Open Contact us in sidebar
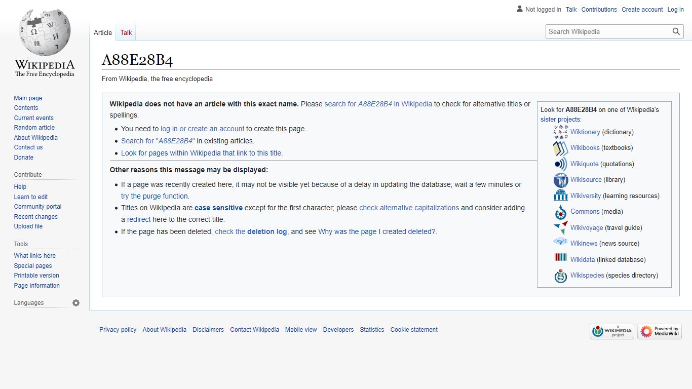This screenshot has height=389, width=692. click(28, 147)
